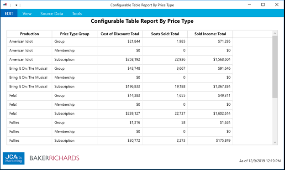Open the Source Data menu

pyautogui.click(x=52, y=14)
